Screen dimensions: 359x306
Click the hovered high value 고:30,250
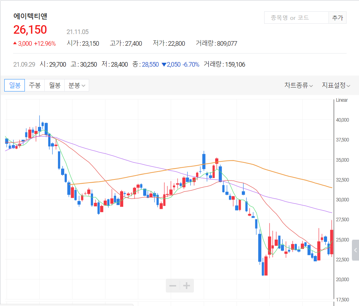(84, 64)
